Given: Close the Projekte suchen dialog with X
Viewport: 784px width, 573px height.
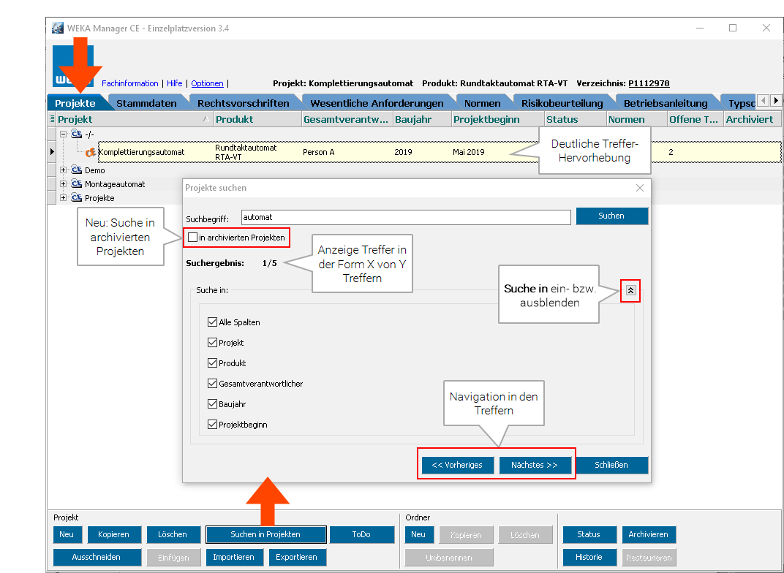Looking at the screenshot, I should click(x=640, y=188).
